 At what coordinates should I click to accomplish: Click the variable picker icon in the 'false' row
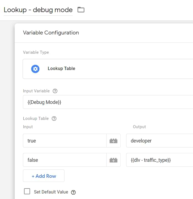click(113, 160)
